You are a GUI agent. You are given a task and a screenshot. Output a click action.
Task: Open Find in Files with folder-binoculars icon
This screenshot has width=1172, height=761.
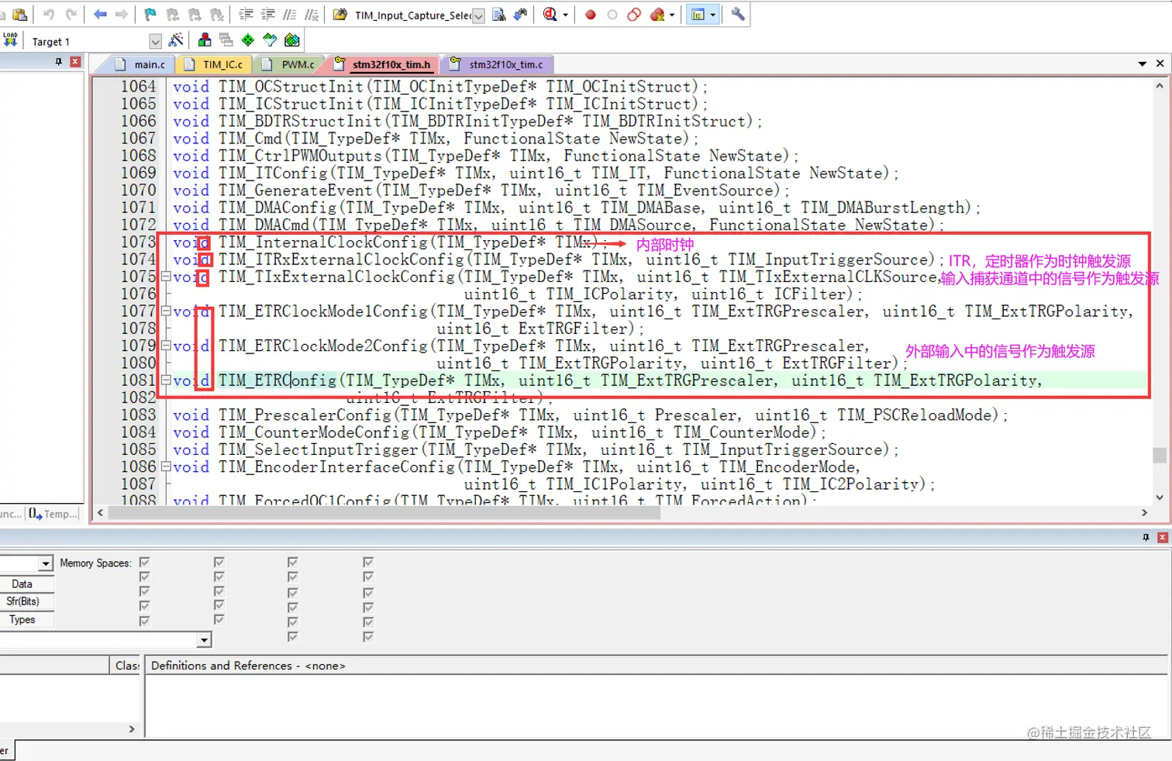(340, 14)
